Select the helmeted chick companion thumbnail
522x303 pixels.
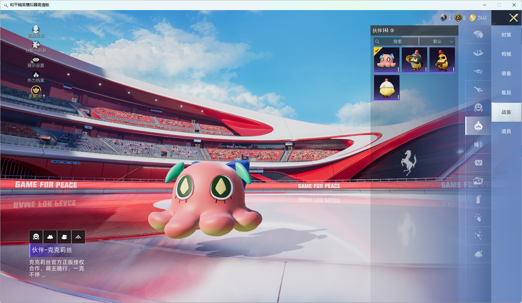tap(414, 60)
